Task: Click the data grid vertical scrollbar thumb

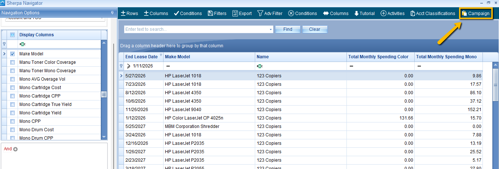Action: 495,85
